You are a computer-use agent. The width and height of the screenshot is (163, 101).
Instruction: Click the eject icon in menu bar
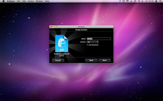click(131, 1)
